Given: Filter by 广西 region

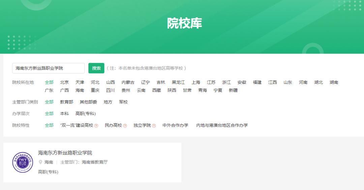Looking at the screenshot, I should 64,90.
